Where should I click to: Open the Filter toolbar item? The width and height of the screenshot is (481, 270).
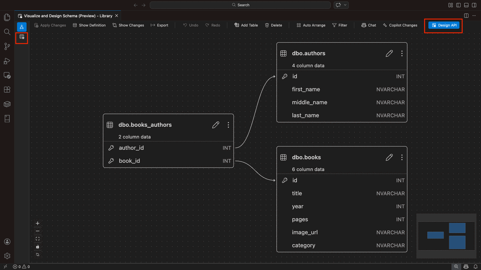coord(340,25)
